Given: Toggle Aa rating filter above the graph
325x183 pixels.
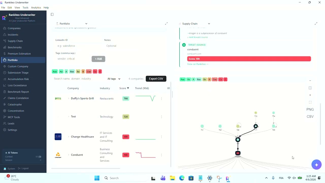Looking at the screenshot, I should pos(188,80).
